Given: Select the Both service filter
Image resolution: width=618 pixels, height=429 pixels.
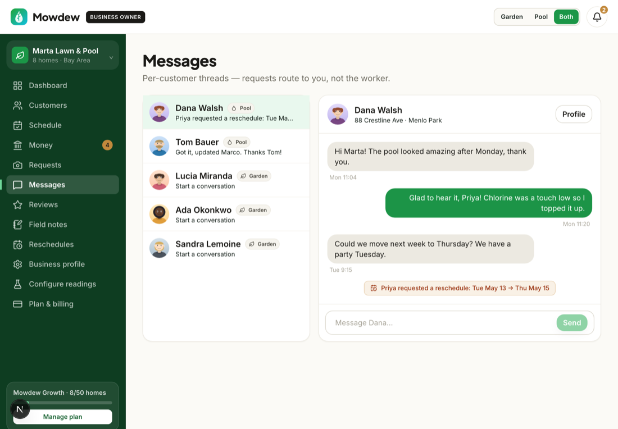Looking at the screenshot, I should click(566, 17).
